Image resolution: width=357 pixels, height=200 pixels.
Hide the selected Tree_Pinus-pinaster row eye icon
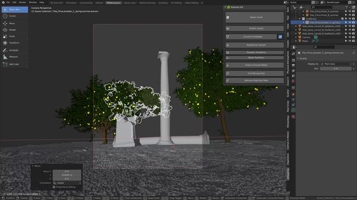point(350,22)
